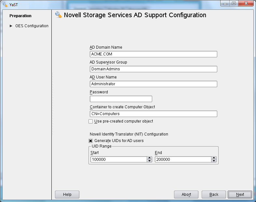Click into the Password field
Image resolution: width=256 pixels, height=202 pixels.
tap(121, 99)
